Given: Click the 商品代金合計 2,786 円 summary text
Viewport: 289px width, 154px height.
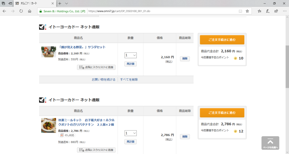Looking at the screenshot, I should 222,124.
